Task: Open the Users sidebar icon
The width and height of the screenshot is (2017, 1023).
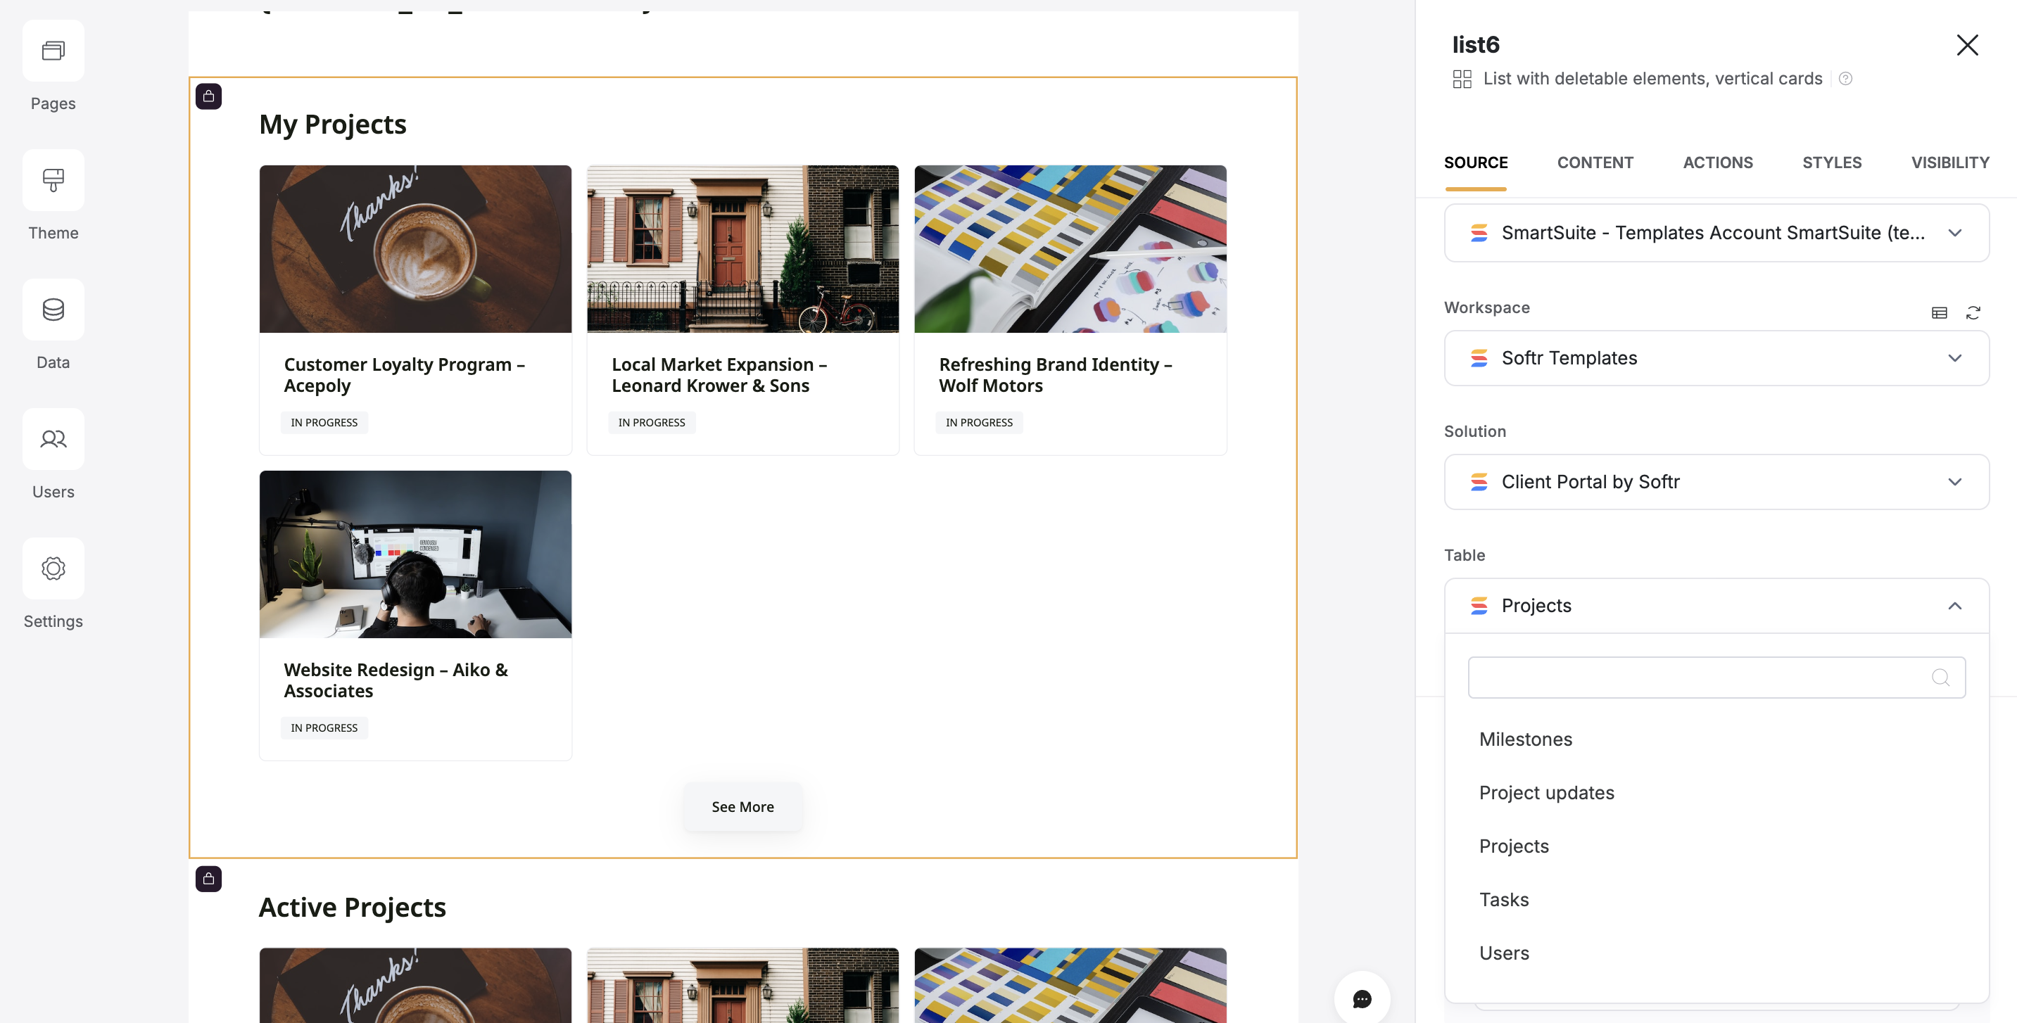Action: point(53,439)
